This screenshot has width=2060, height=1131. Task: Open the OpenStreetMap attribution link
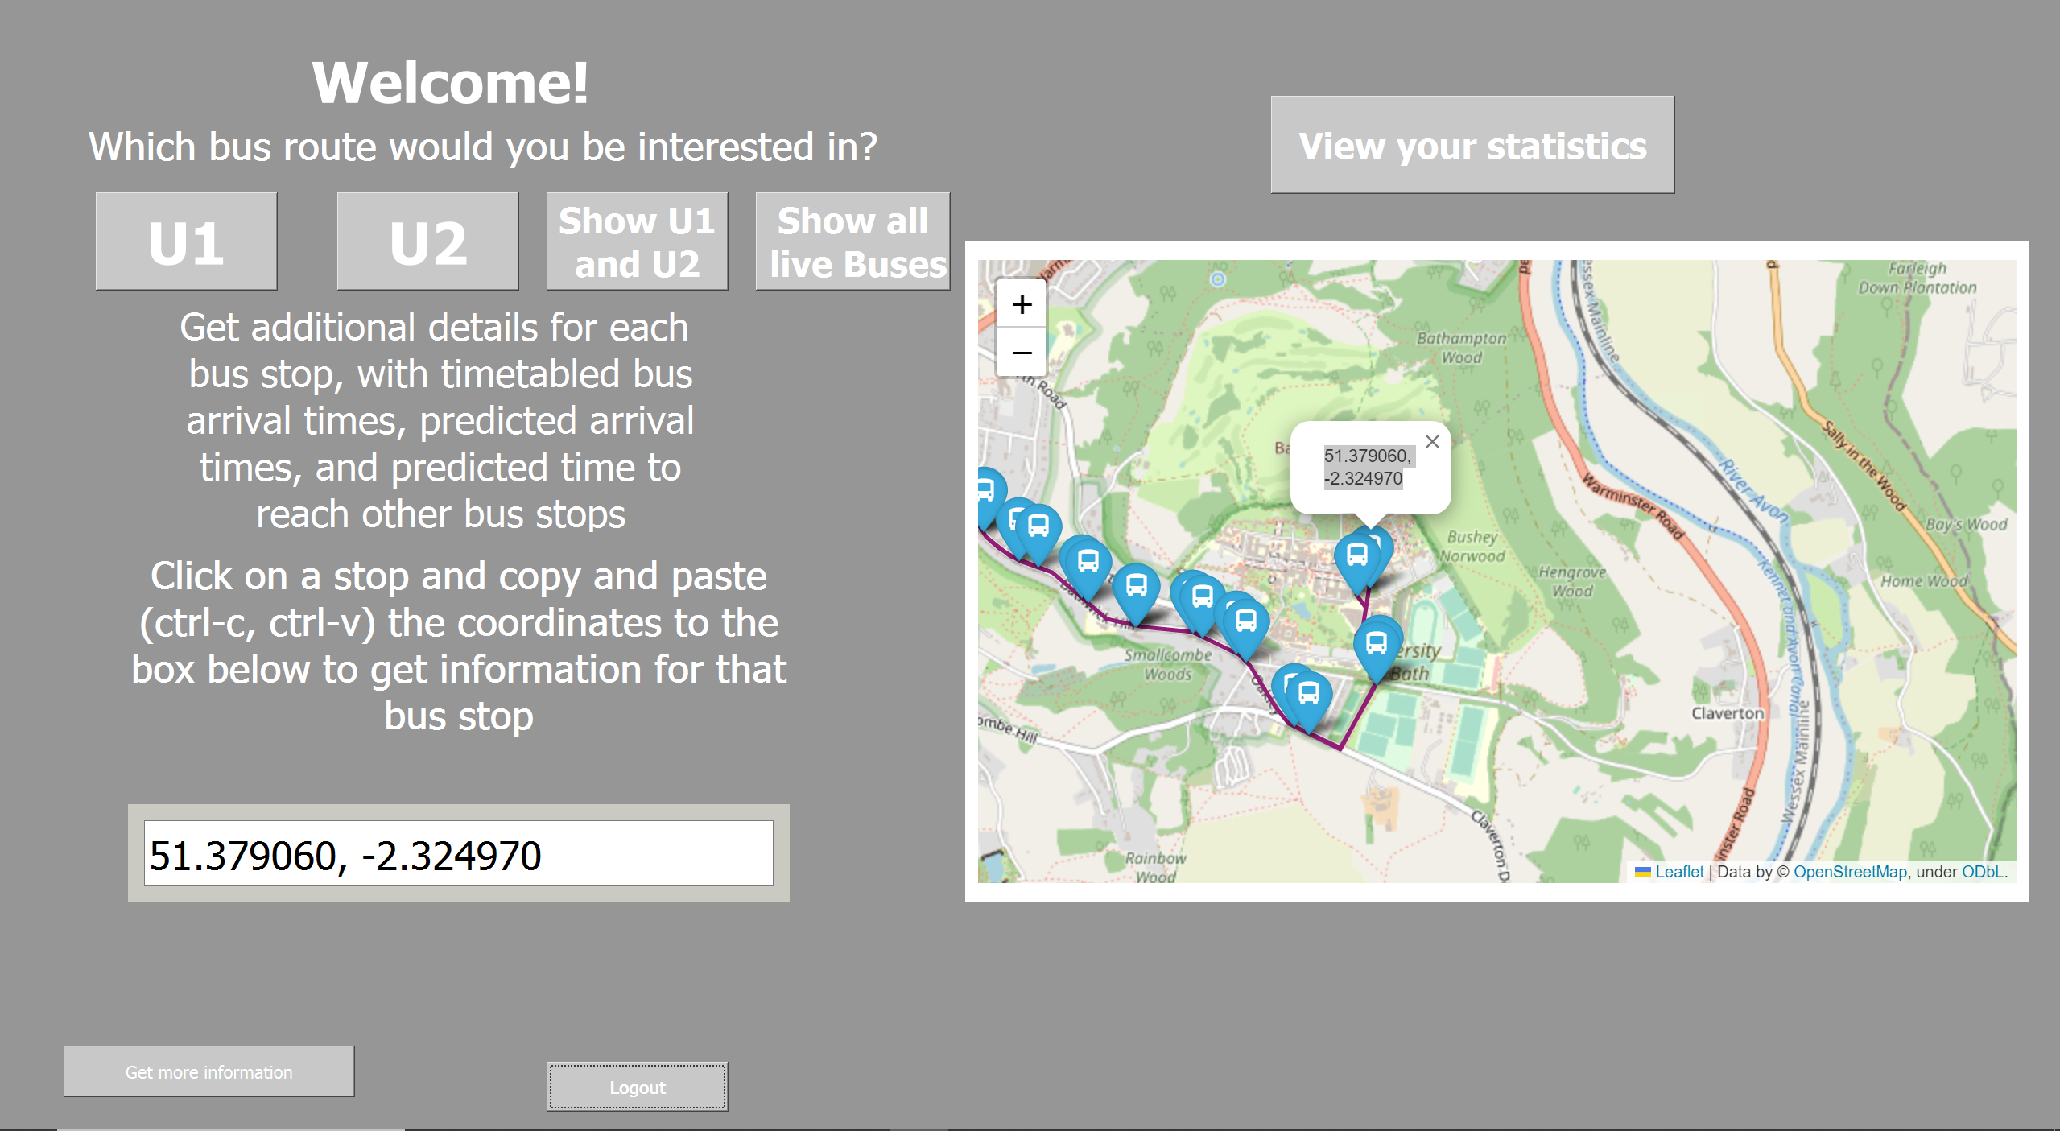coord(1849,872)
